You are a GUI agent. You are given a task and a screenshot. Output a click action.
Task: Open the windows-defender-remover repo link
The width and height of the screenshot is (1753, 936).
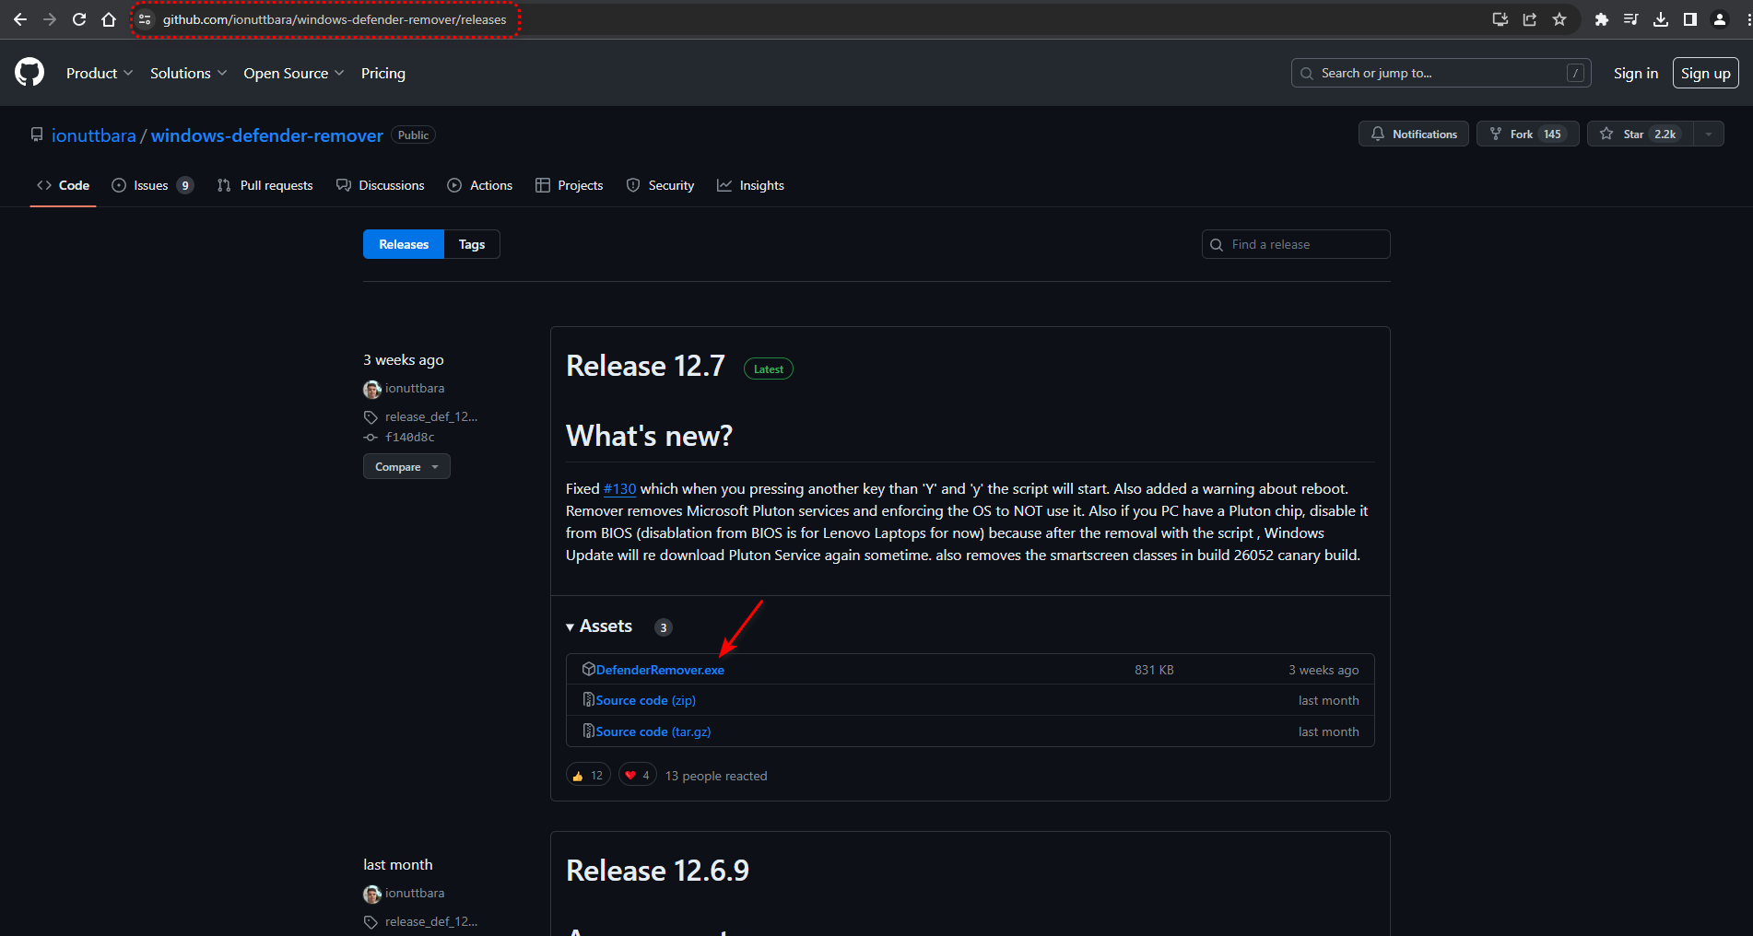pyautogui.click(x=267, y=135)
